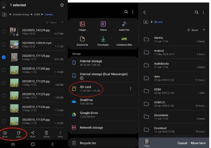Tap the Share icon in bottom toolbar
The width and height of the screenshot is (211, 148).
pos(33,134)
